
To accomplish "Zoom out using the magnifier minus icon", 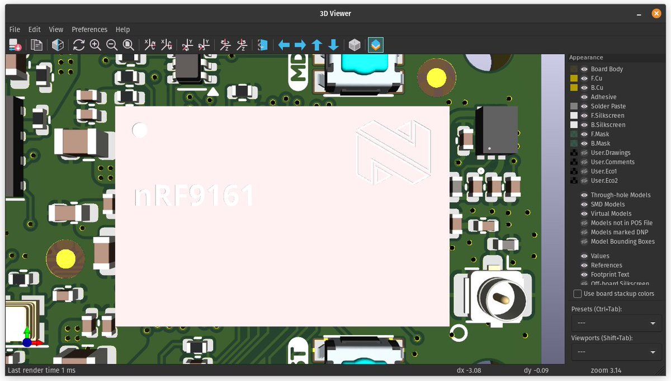I will pyautogui.click(x=112, y=45).
